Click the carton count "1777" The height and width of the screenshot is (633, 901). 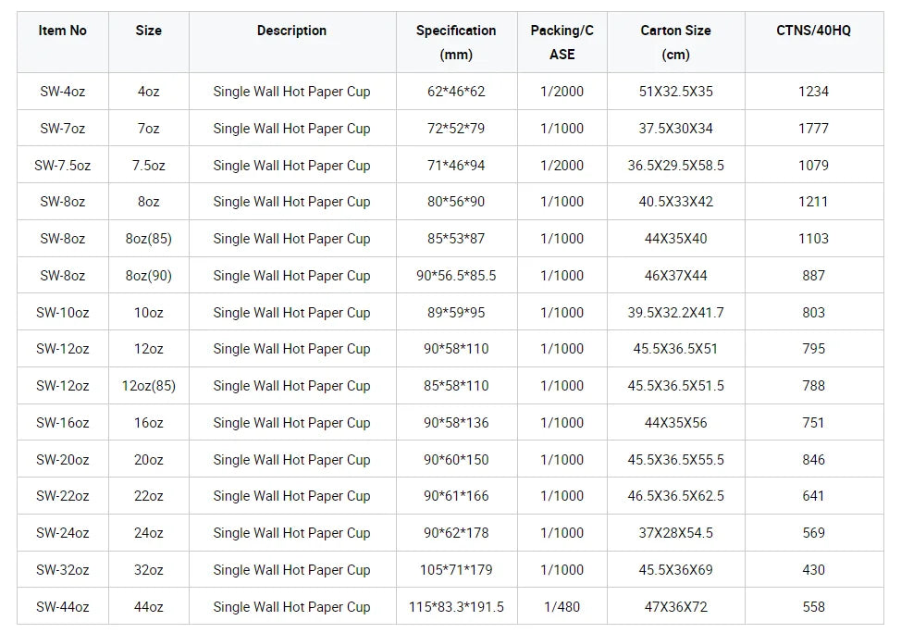(x=814, y=129)
